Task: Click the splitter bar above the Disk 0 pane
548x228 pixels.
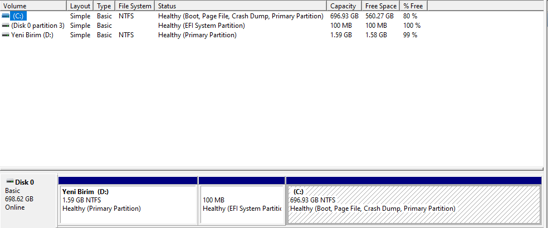Action: (273, 168)
